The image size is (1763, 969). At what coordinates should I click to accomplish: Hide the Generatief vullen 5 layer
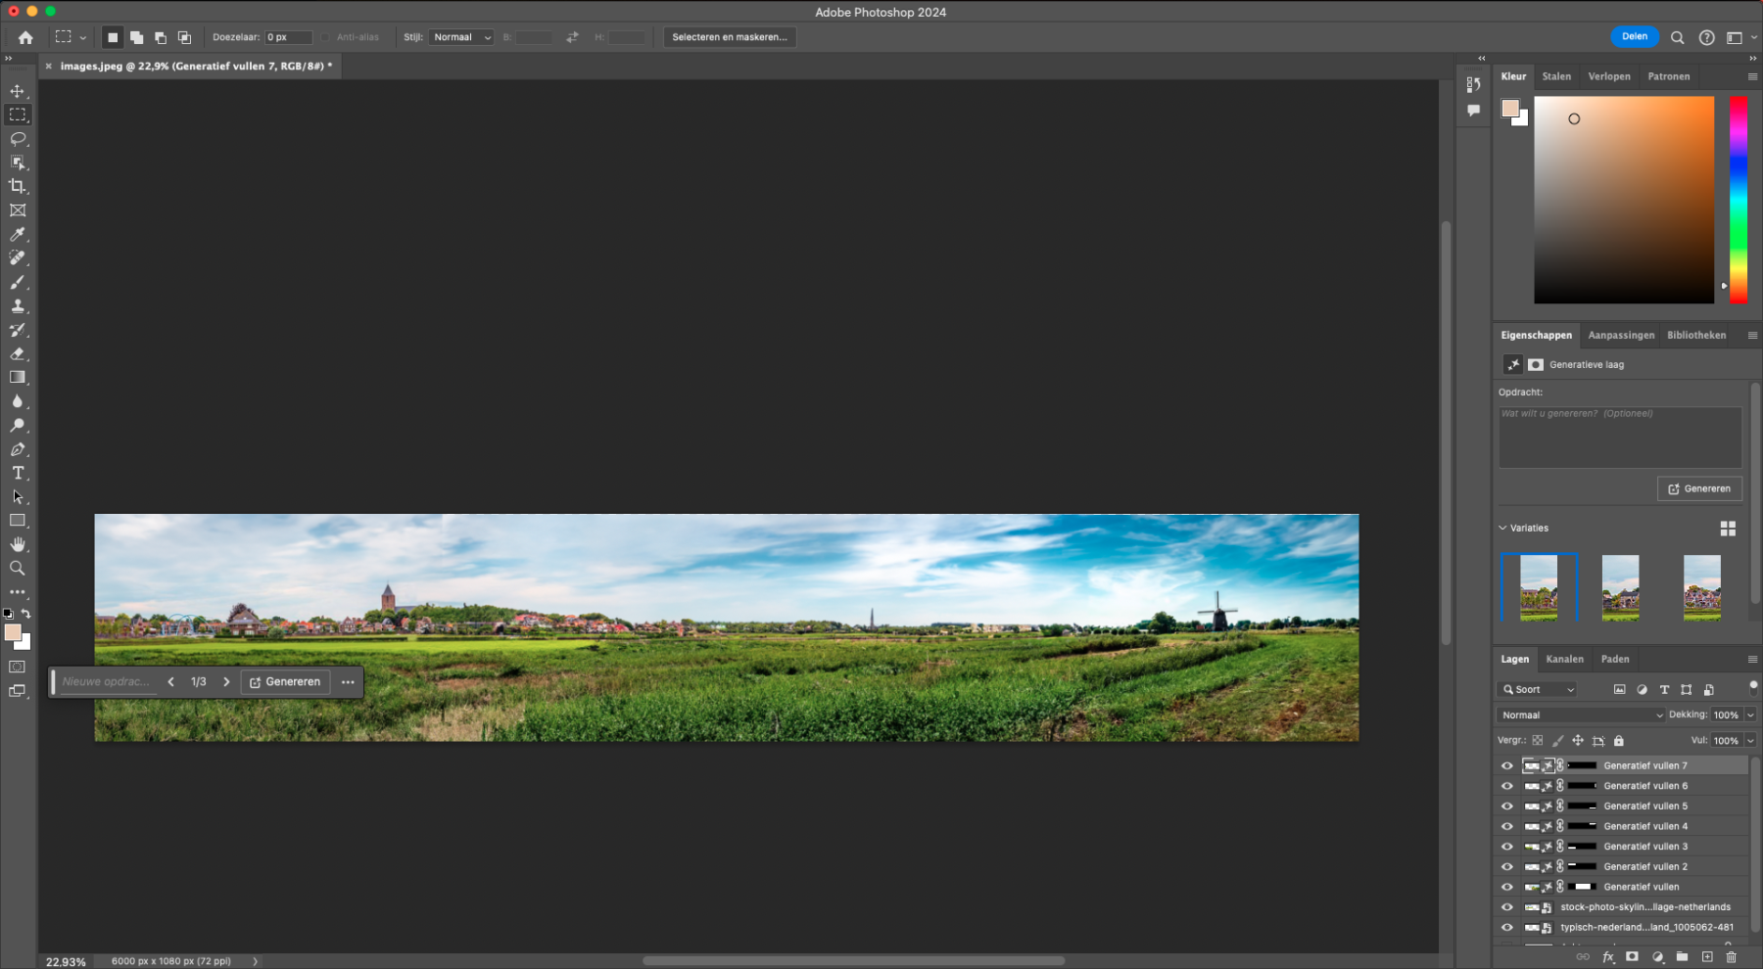[x=1507, y=807]
